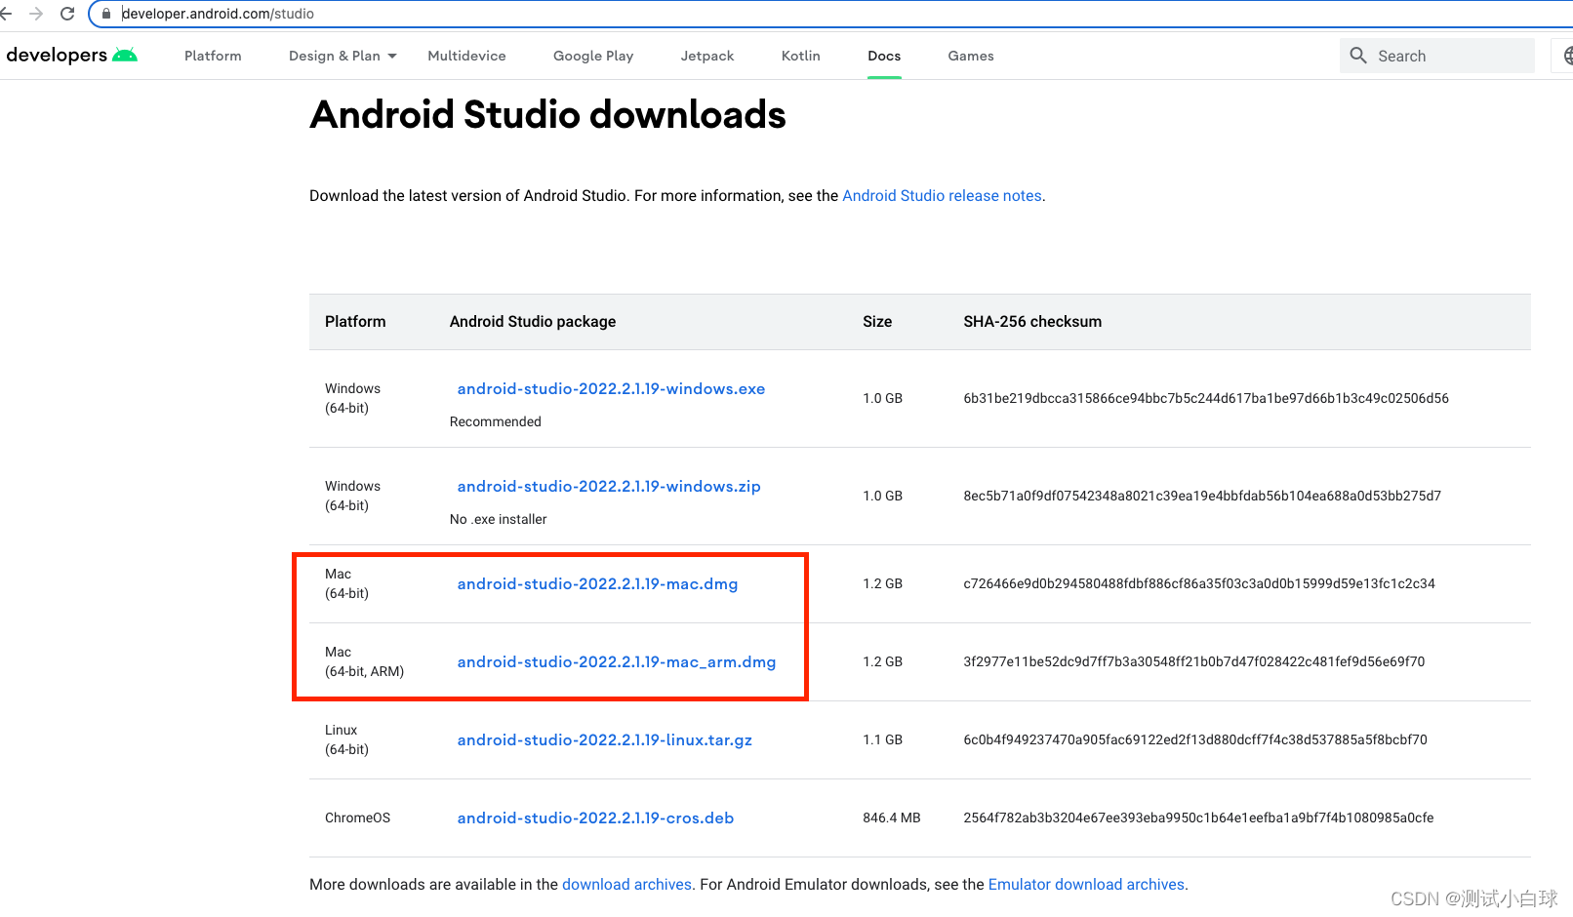
Task: Click the Linux (64-bit) platform cell
Action: 347,739
